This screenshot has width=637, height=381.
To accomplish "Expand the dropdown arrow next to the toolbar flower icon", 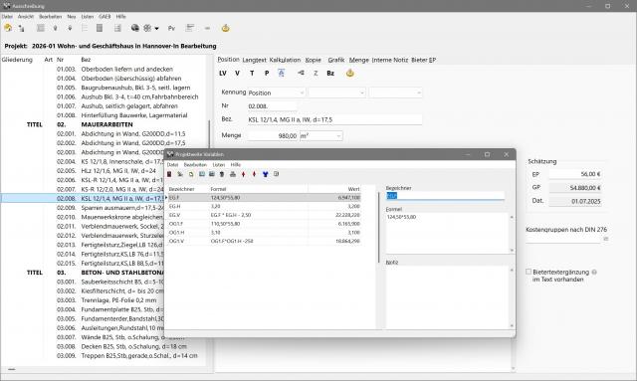I will coord(157,29).
